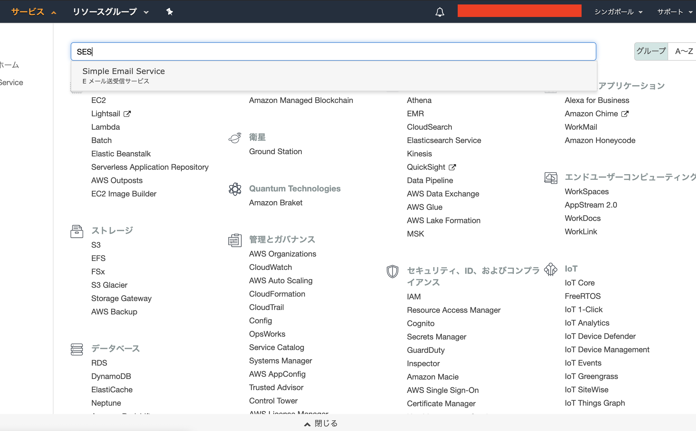
Task: Click the Quantum Technologies atom icon
Action: click(235, 189)
